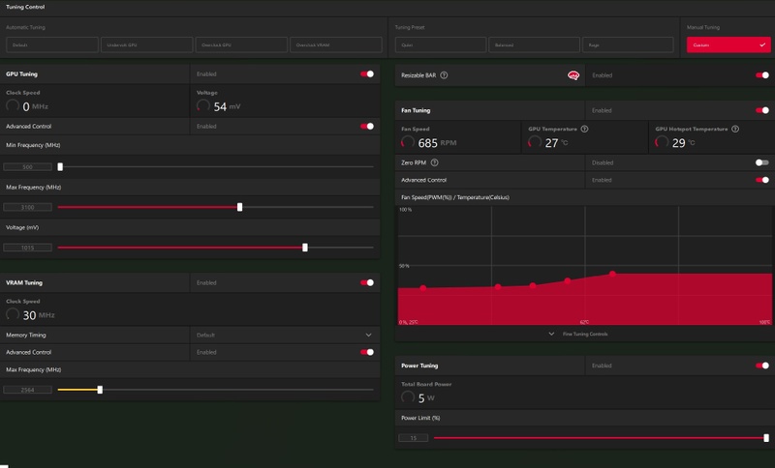The height and width of the screenshot is (468, 775).
Task: Click the GPU Temperature gauge icon
Action: coord(535,142)
